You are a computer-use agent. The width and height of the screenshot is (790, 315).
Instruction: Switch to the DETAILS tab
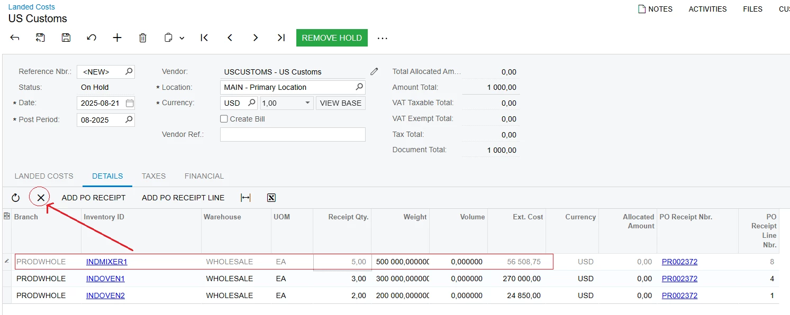click(107, 176)
